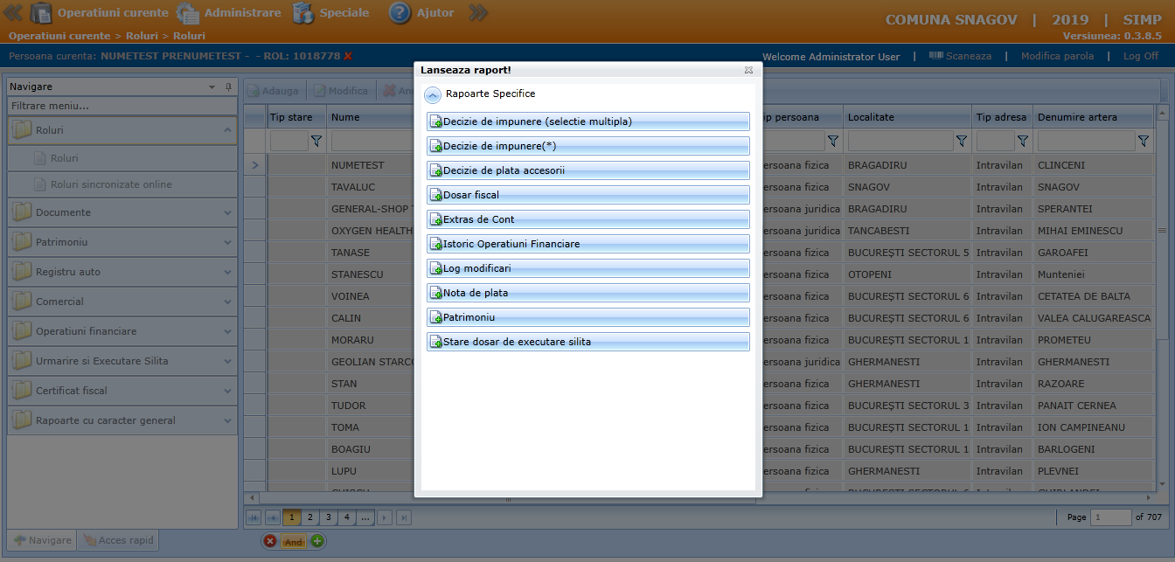
Task: Click red remove-filter icon beside And
Action: [270, 541]
